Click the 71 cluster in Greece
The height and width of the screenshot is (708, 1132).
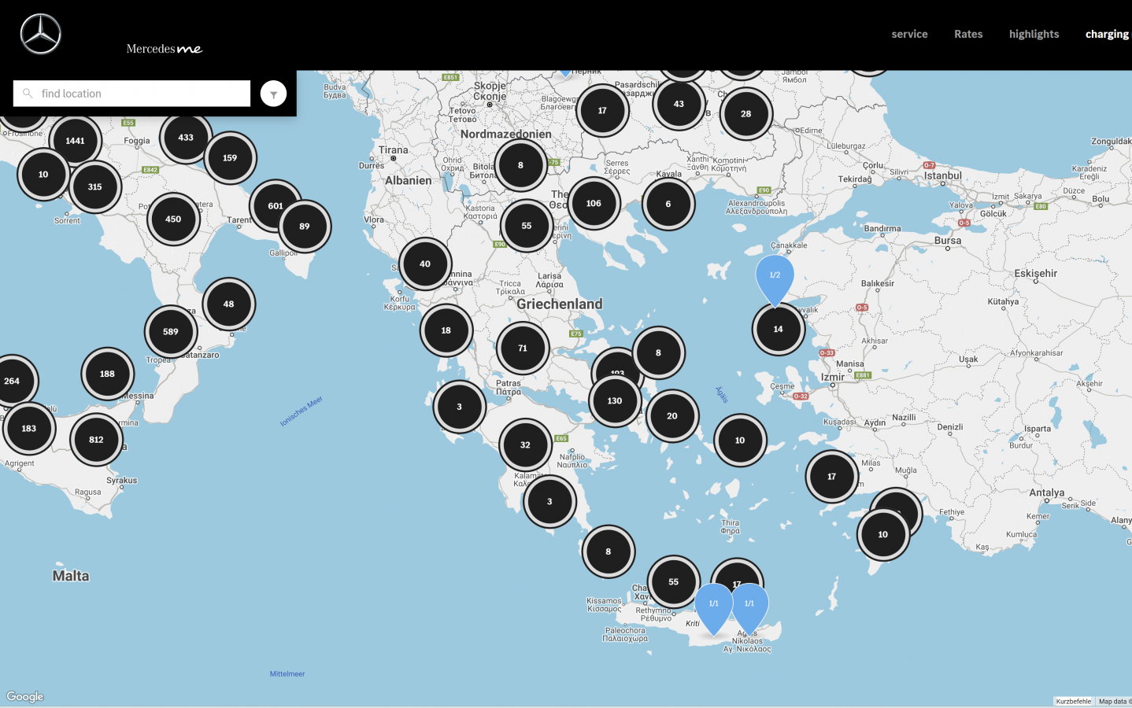(523, 348)
